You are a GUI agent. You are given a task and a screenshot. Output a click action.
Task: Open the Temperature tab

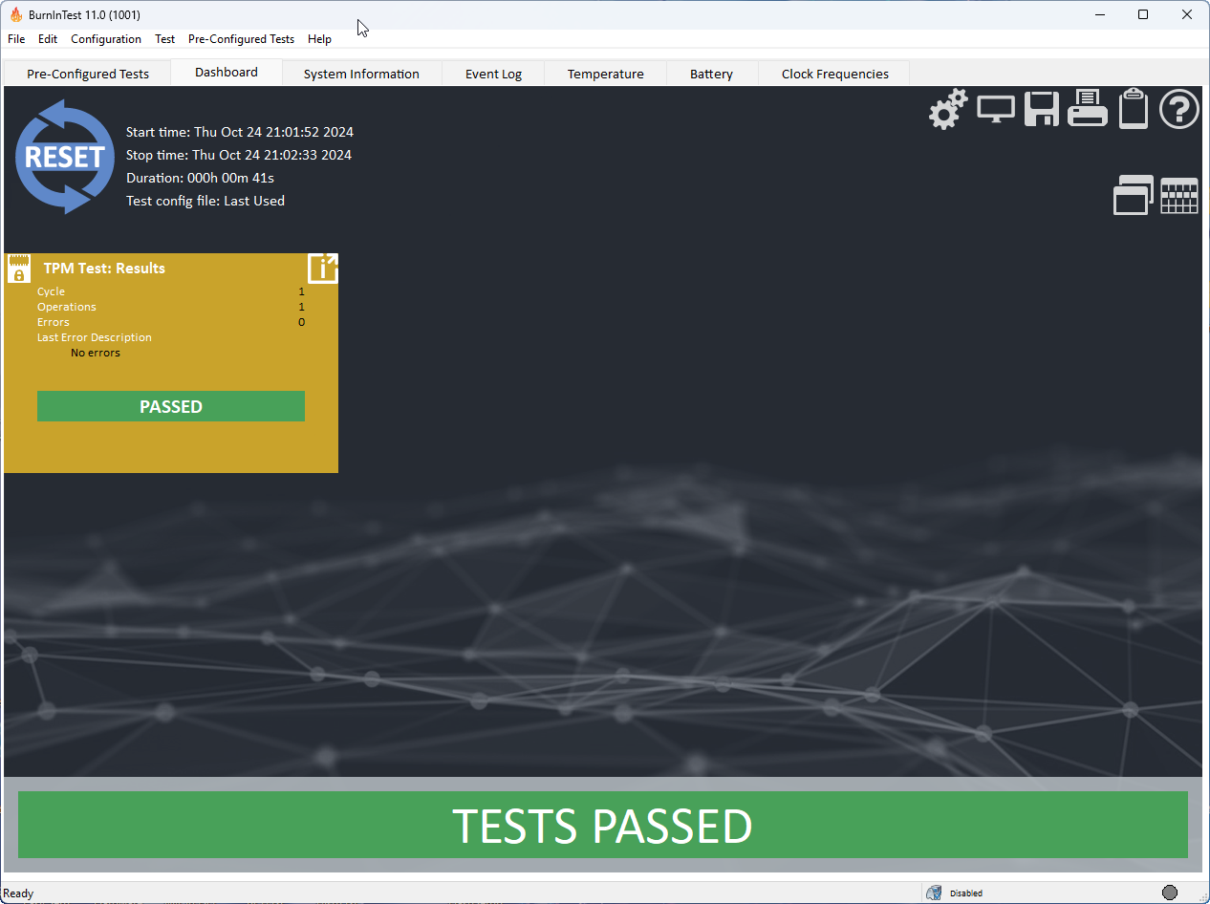[605, 74]
